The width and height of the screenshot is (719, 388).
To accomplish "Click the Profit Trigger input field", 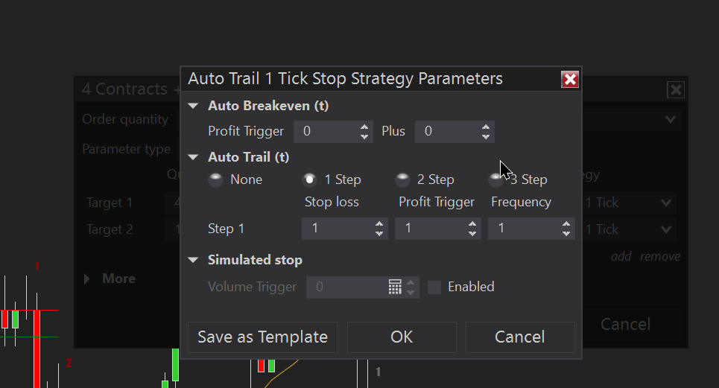I will point(326,132).
